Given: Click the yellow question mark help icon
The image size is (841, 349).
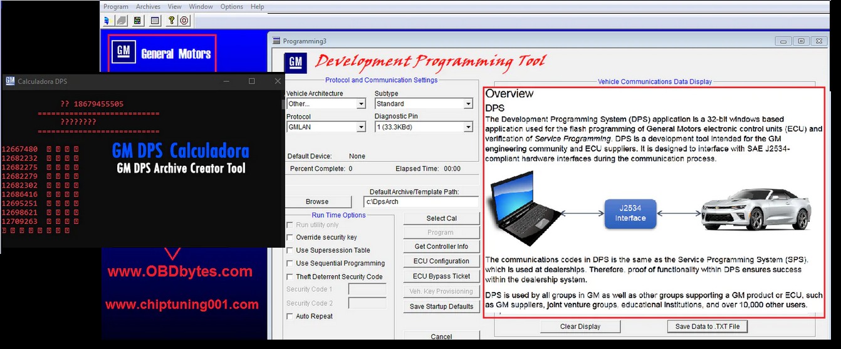Looking at the screenshot, I should click(172, 21).
